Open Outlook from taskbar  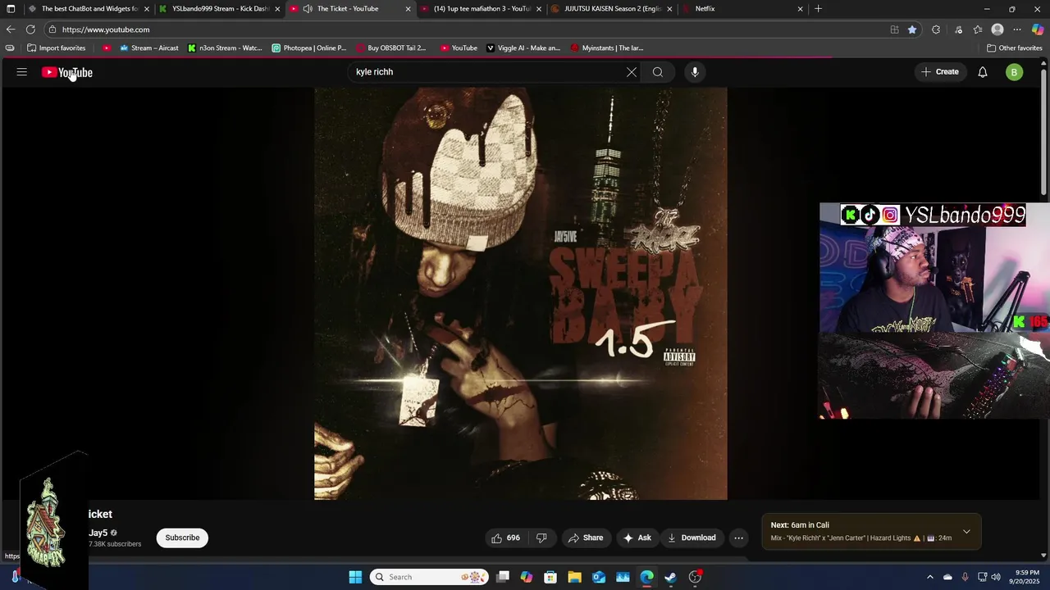(x=599, y=577)
